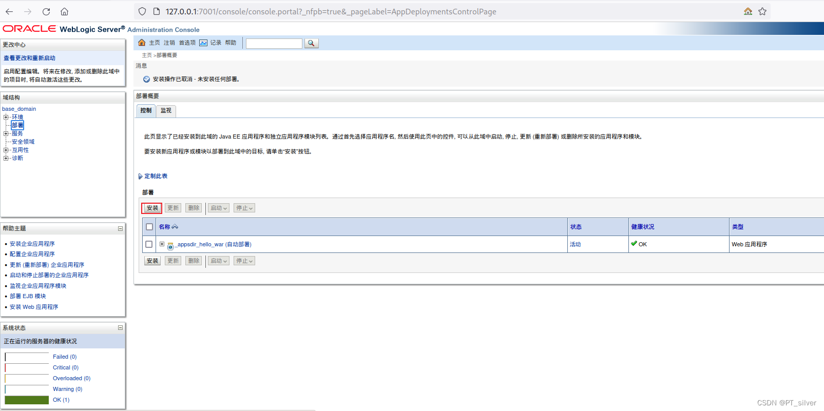Click the Oracle logo in the header
This screenshot has width=824, height=411.
[x=29, y=29]
